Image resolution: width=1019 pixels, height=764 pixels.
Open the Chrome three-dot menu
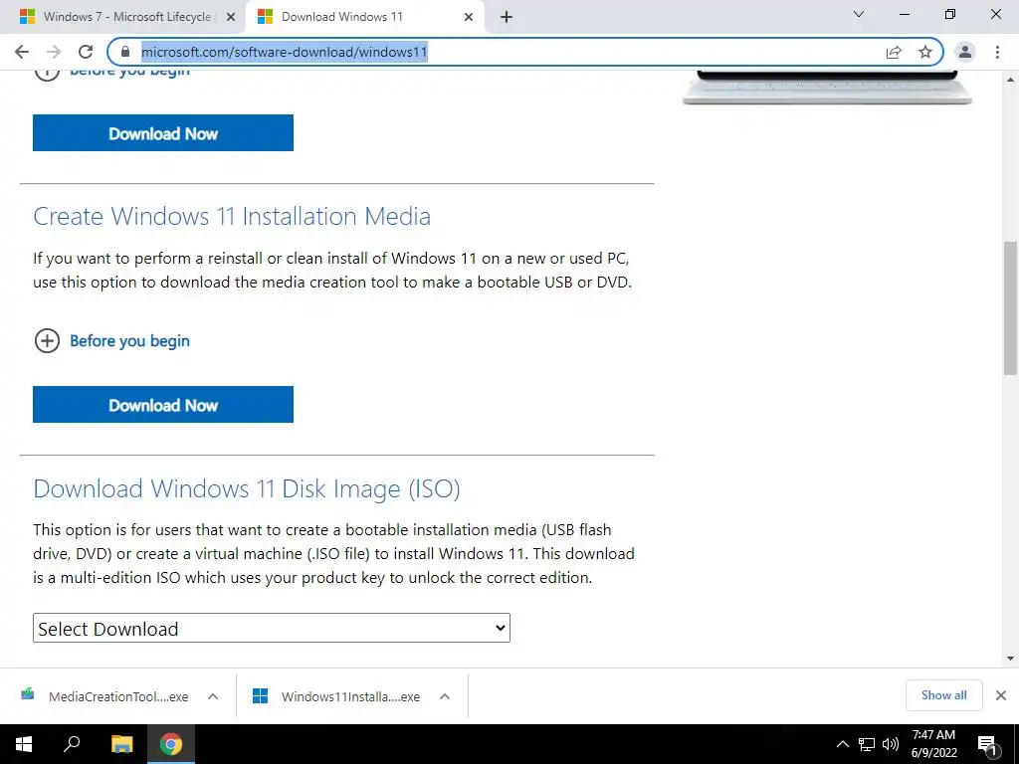(x=997, y=52)
